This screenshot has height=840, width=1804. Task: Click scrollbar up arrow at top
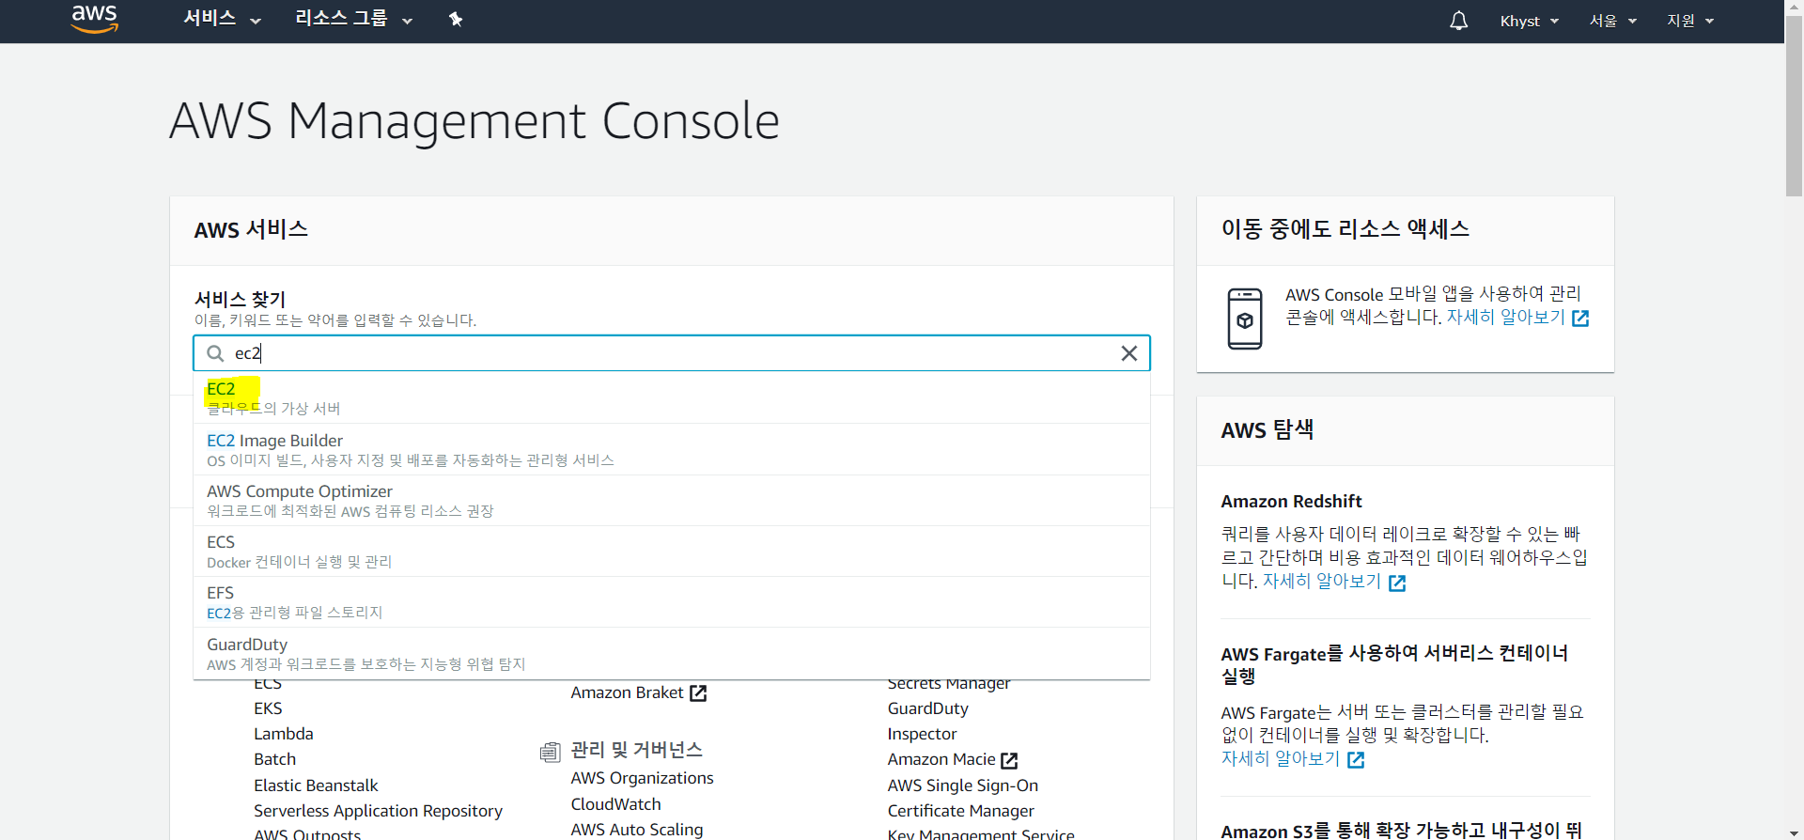(x=1794, y=8)
